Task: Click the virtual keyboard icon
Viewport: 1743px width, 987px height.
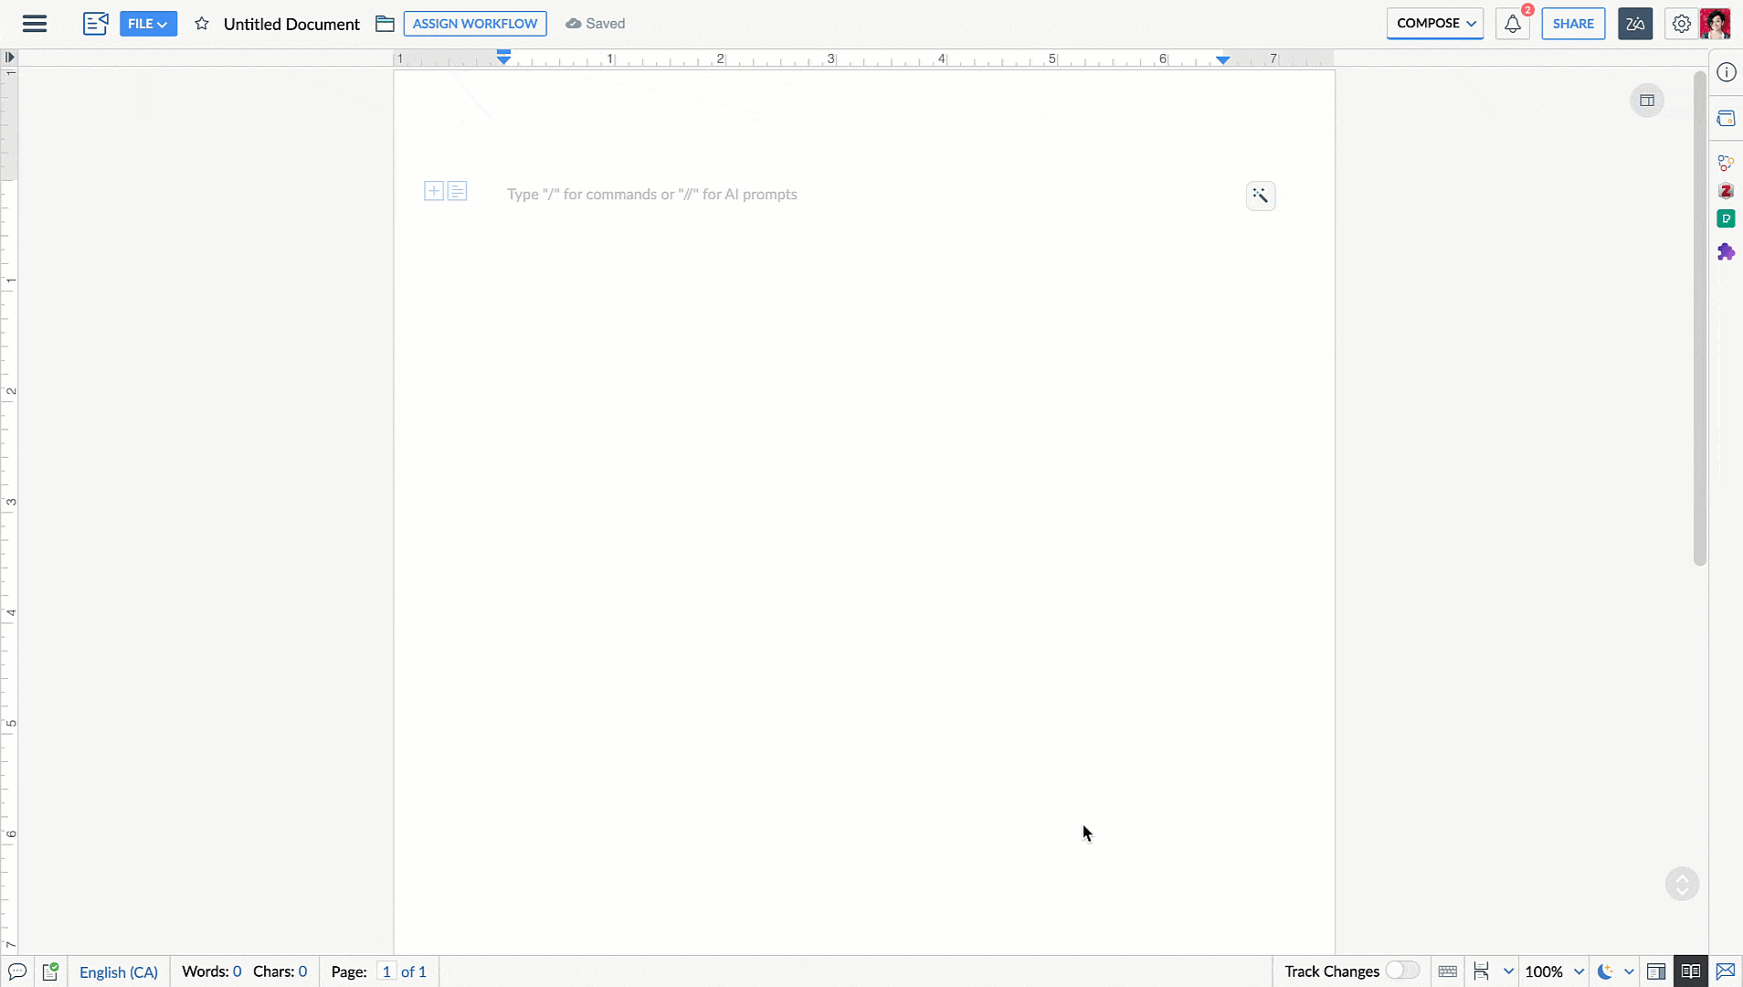Action: click(x=1447, y=971)
